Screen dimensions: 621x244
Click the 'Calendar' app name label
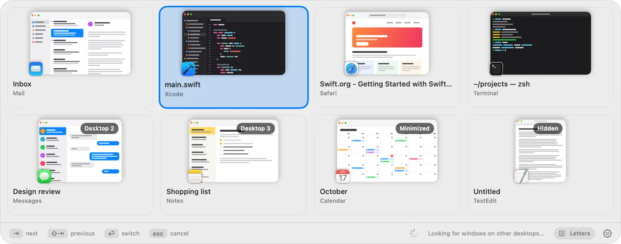(x=333, y=201)
